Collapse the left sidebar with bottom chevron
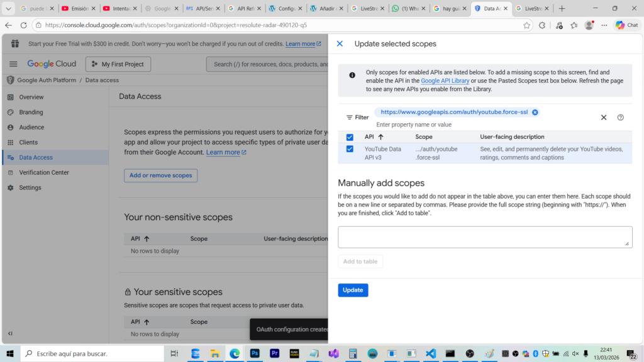This screenshot has width=644, height=362. pos(10,333)
